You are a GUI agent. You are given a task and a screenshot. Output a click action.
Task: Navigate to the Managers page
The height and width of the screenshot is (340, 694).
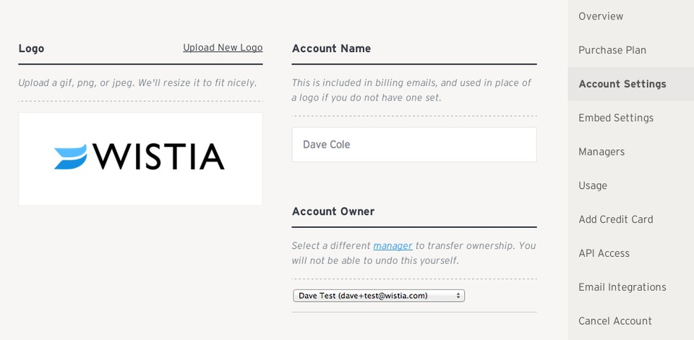(601, 152)
